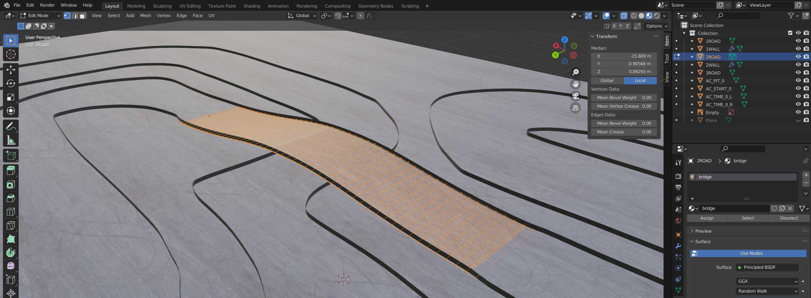This screenshot has height=298, width=811.
Task: Select the Spin tool
Action: point(11,253)
